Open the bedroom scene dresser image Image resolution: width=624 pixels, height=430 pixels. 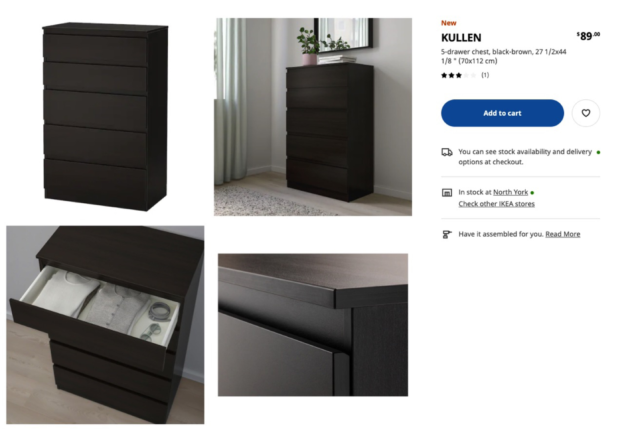click(313, 117)
